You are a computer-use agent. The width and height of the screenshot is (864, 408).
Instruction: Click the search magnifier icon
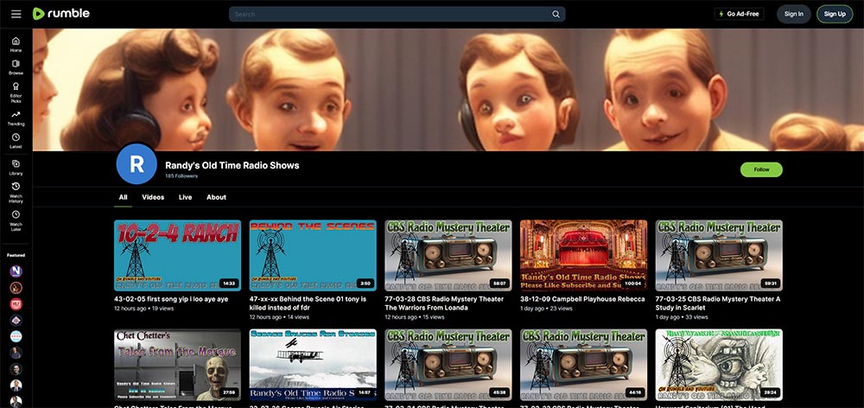click(556, 15)
